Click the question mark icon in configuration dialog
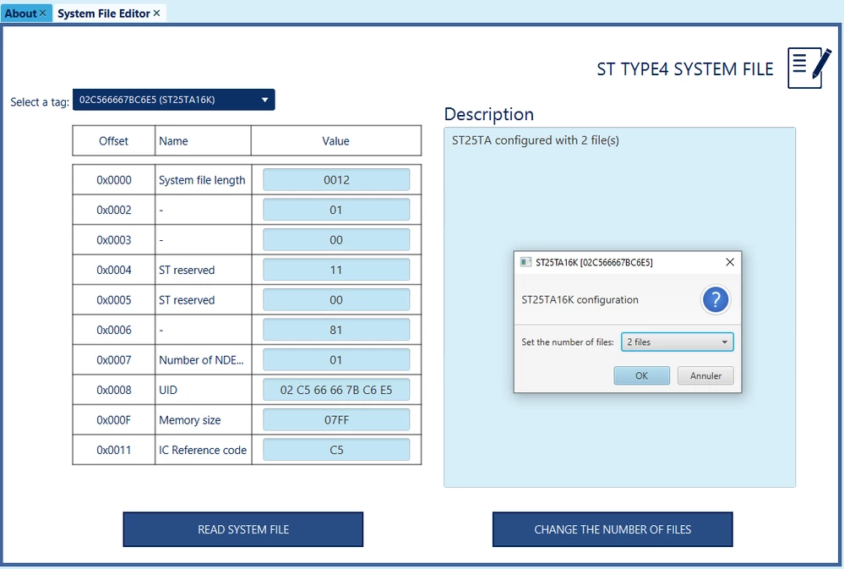Screen dimensions: 844x569 [x=716, y=299]
